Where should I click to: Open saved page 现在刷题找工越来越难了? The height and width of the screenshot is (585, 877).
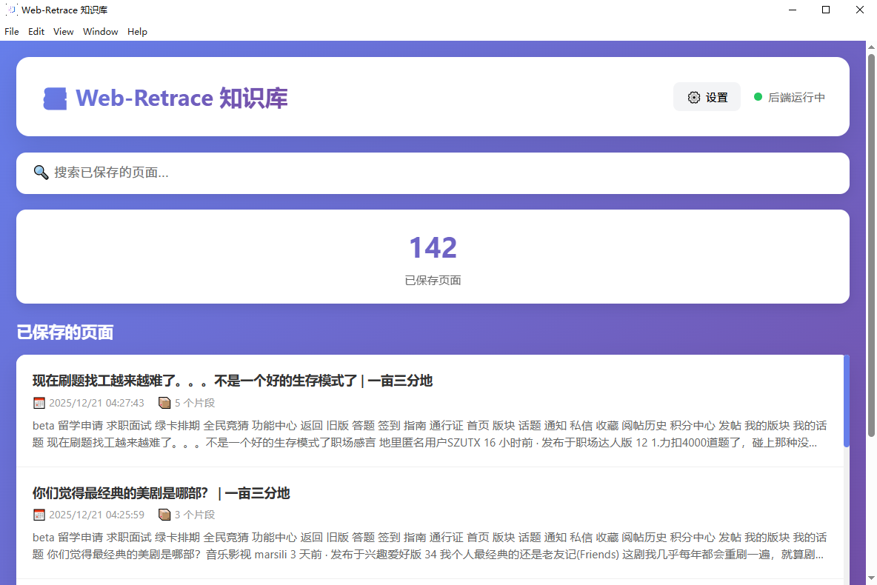pyautogui.click(x=233, y=381)
